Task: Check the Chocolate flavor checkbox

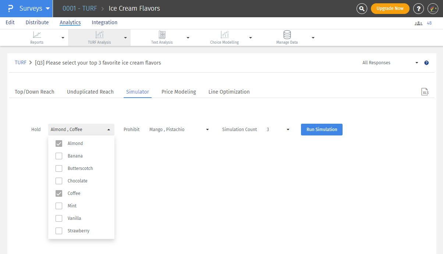Action: click(59, 181)
